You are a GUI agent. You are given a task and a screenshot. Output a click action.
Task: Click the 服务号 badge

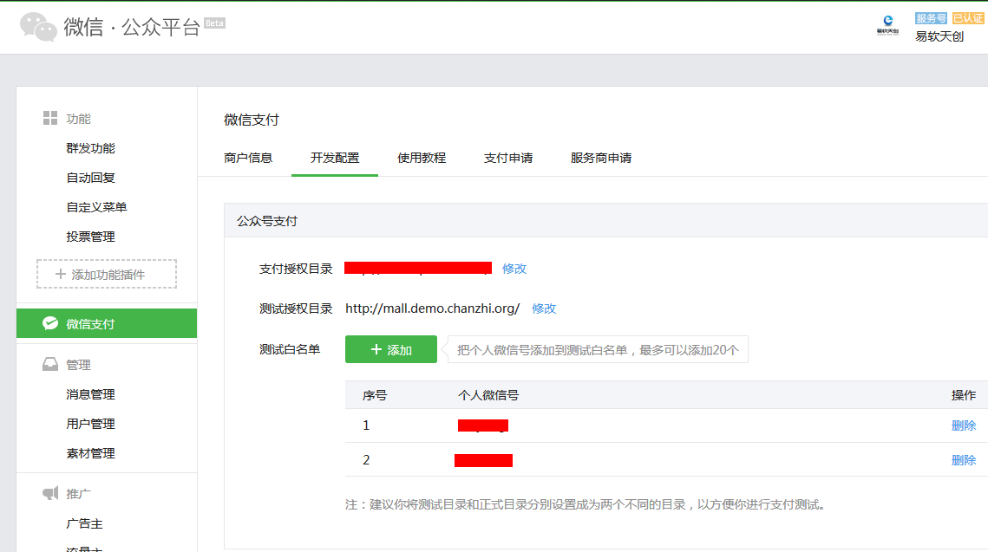pyautogui.click(x=931, y=18)
